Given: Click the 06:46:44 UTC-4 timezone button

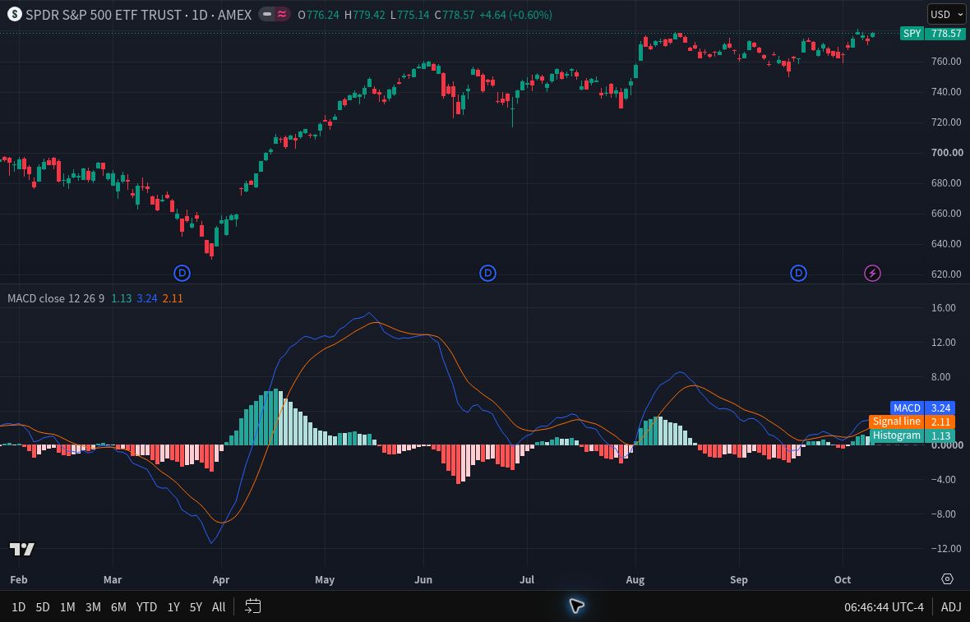Looking at the screenshot, I should [x=884, y=606].
